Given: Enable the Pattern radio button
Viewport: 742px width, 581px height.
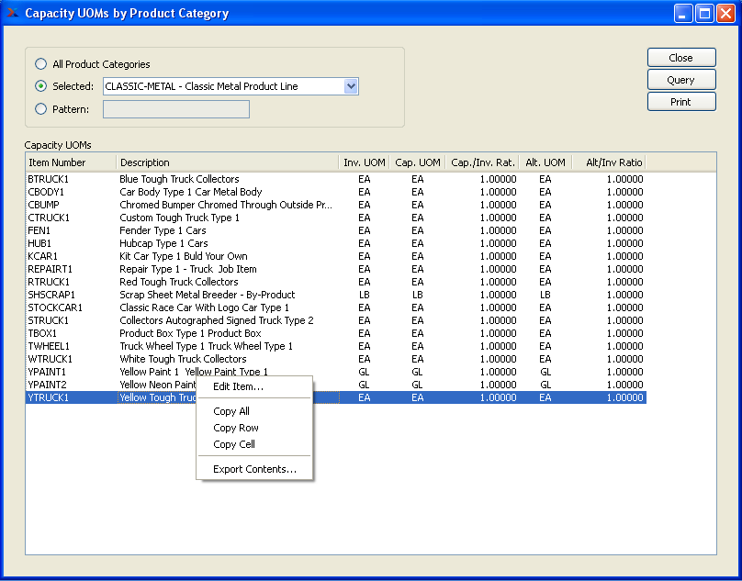Looking at the screenshot, I should (x=40, y=109).
